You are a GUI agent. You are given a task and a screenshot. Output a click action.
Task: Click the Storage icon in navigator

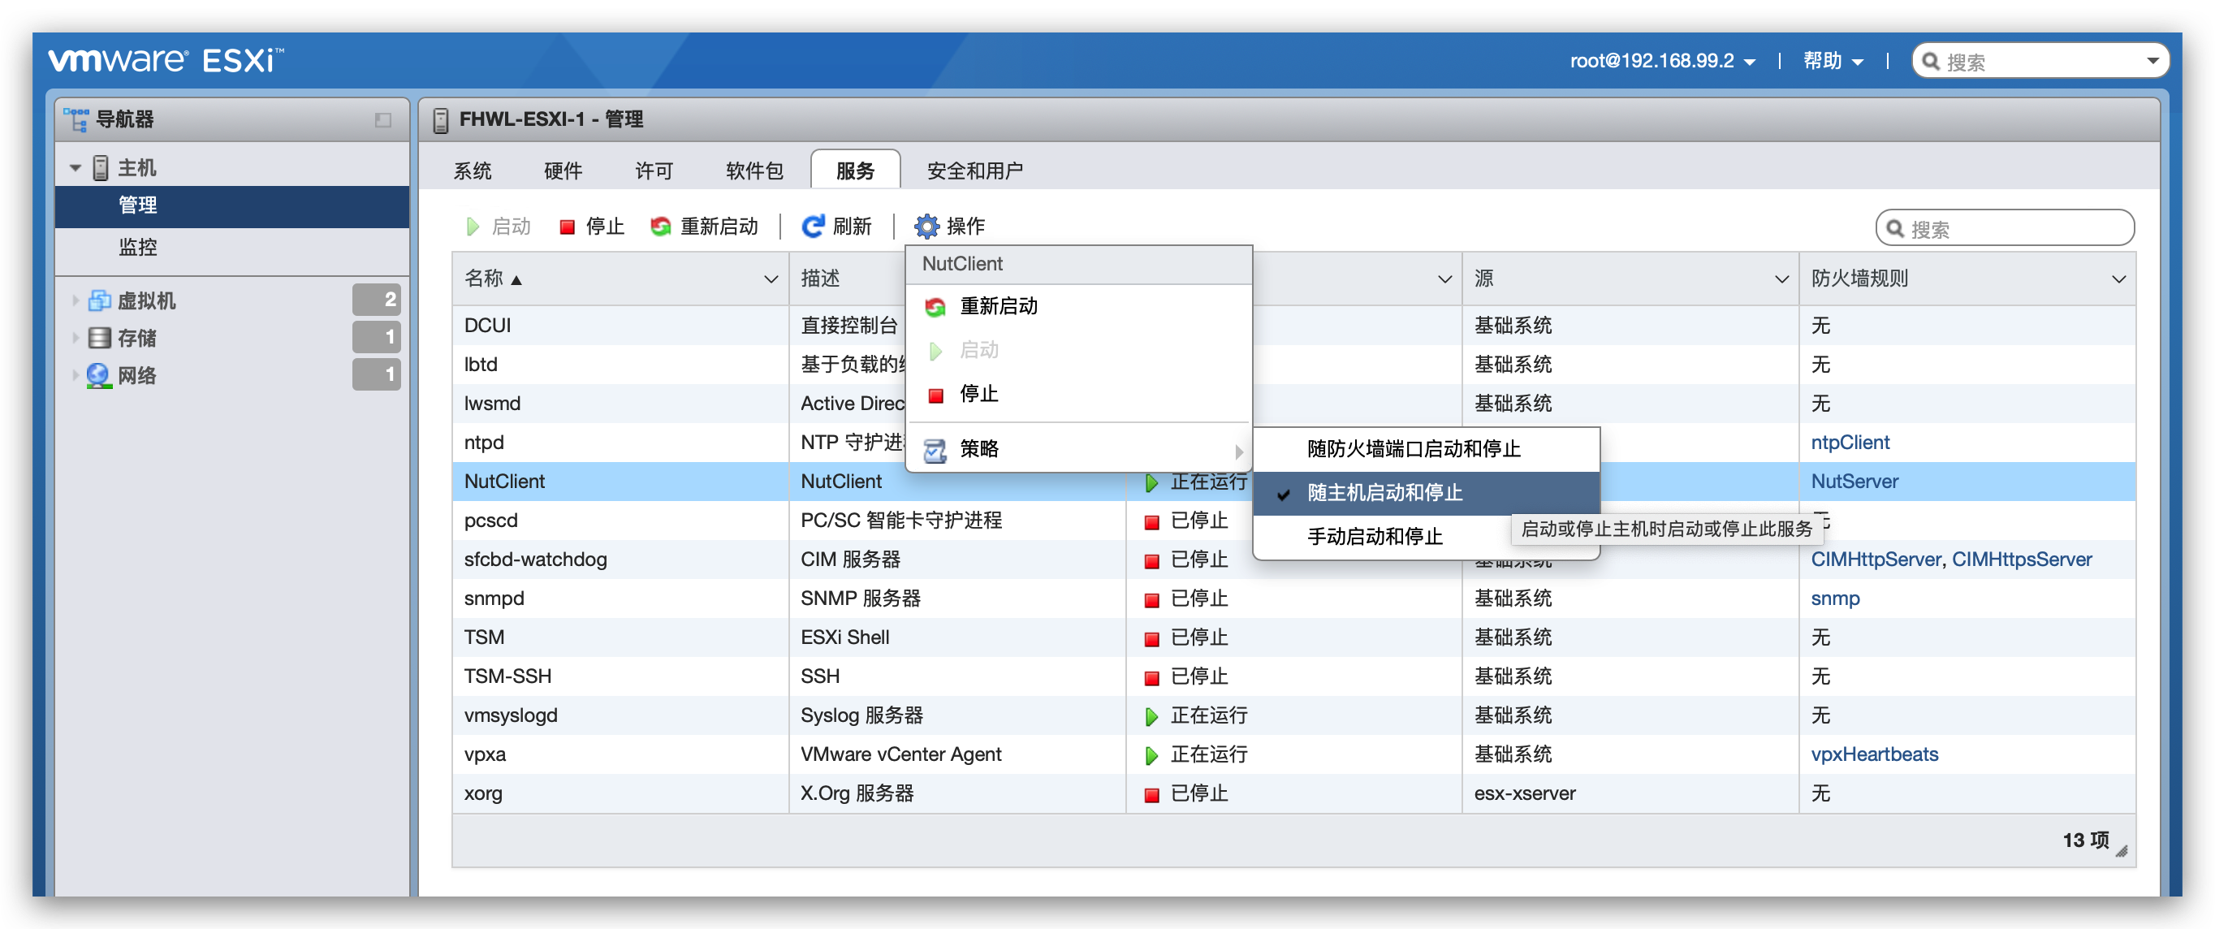click(100, 338)
